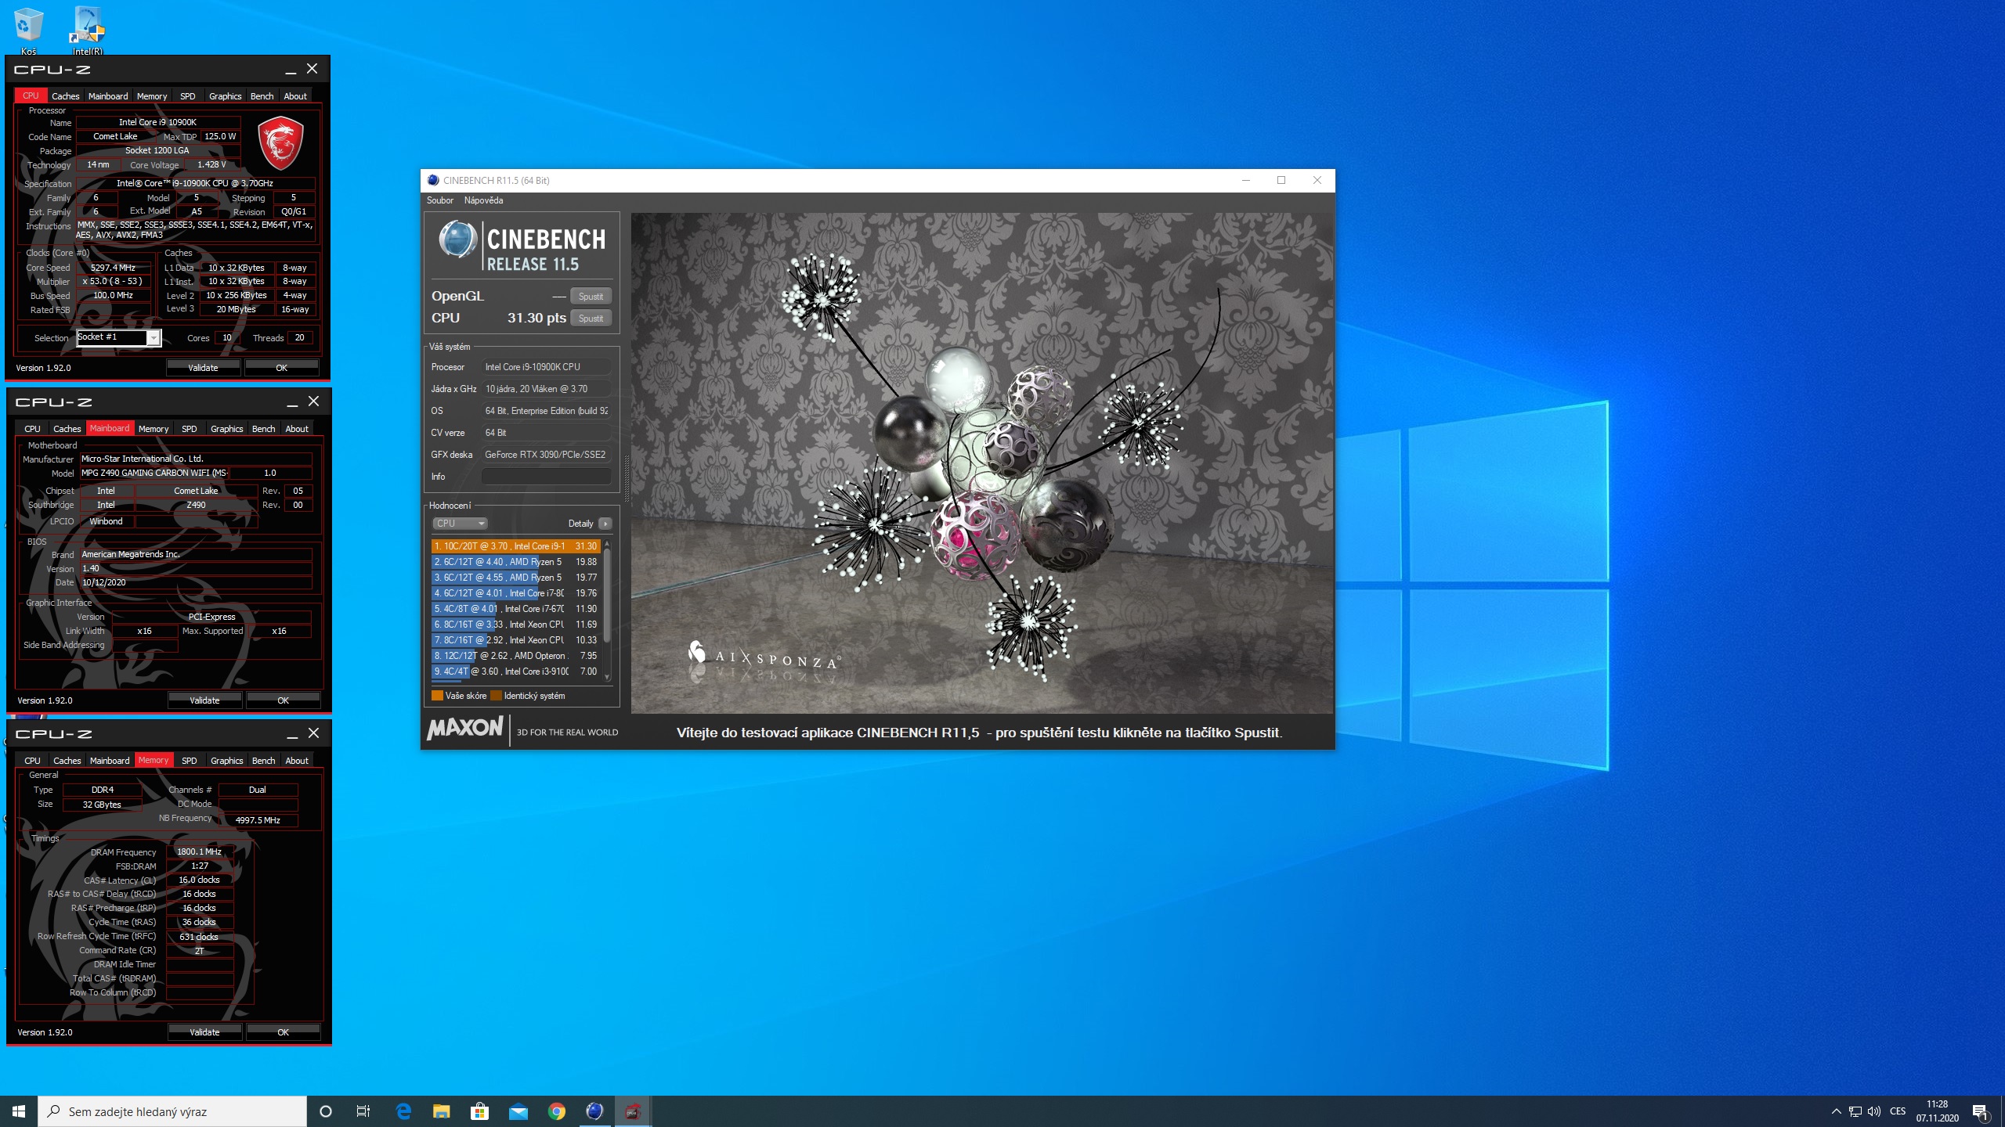2005x1127 pixels.
Task: Open Soubor menu in Cinebench
Action: [x=440, y=200]
